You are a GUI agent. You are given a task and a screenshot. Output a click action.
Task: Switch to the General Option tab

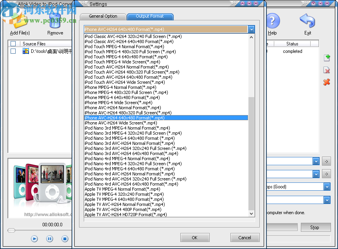click(x=103, y=16)
